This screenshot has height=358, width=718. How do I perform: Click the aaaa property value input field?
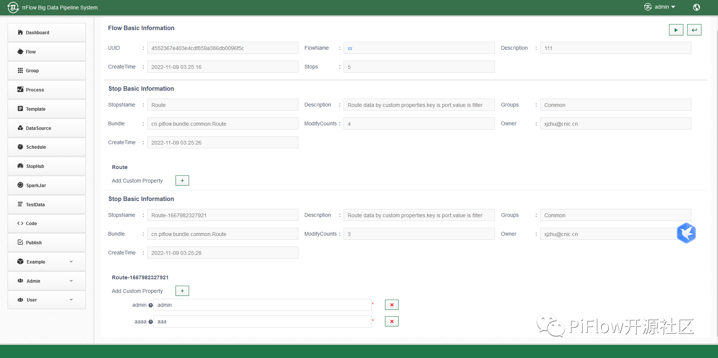[x=262, y=321]
